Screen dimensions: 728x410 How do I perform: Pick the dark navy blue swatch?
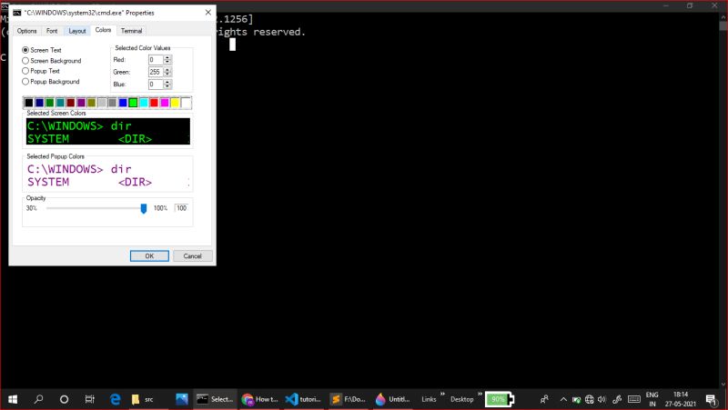tap(39, 103)
